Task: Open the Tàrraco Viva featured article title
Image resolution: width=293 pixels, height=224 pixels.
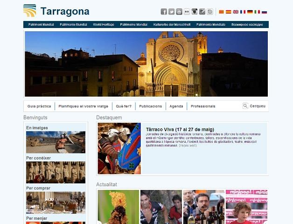Action: (x=173, y=129)
